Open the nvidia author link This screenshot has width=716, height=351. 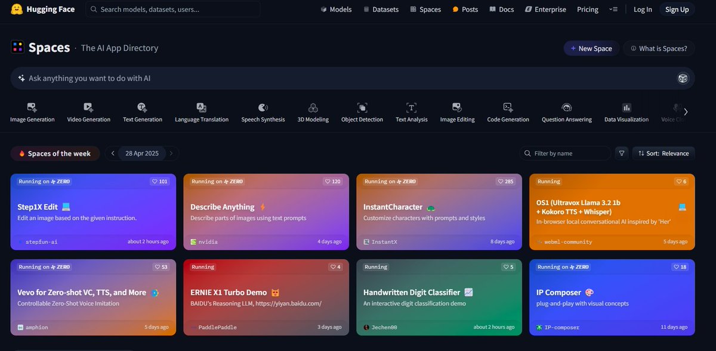pos(204,242)
